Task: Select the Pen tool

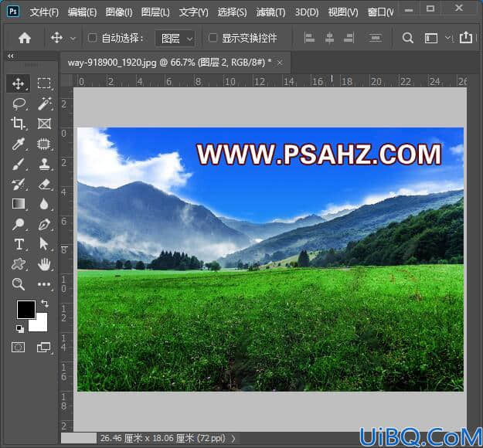Action: point(44,224)
